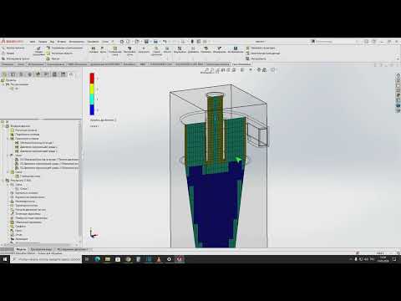Select the DisplayManager tab icon
401x301 pixels.
point(38,74)
